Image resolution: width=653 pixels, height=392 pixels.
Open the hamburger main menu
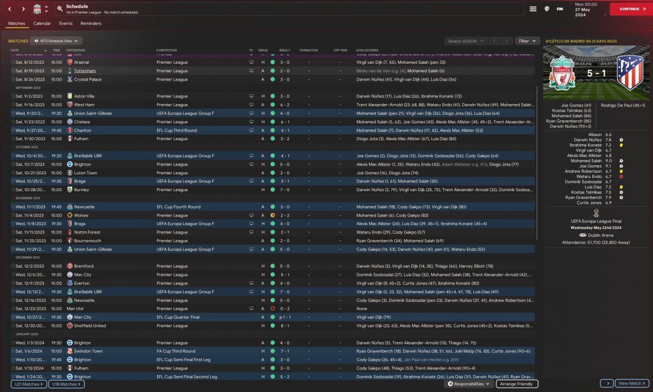click(x=533, y=9)
